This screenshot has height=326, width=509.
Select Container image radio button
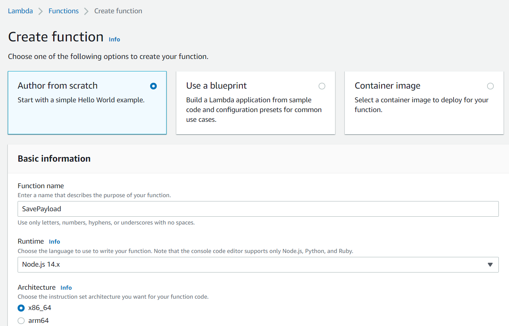490,86
